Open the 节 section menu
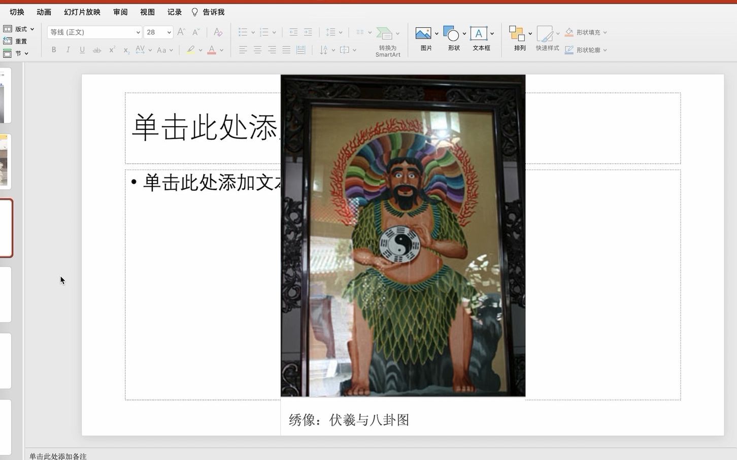This screenshot has height=460, width=737. coord(16,53)
